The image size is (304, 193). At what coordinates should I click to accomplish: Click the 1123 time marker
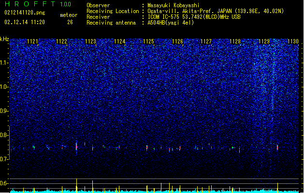90,41
